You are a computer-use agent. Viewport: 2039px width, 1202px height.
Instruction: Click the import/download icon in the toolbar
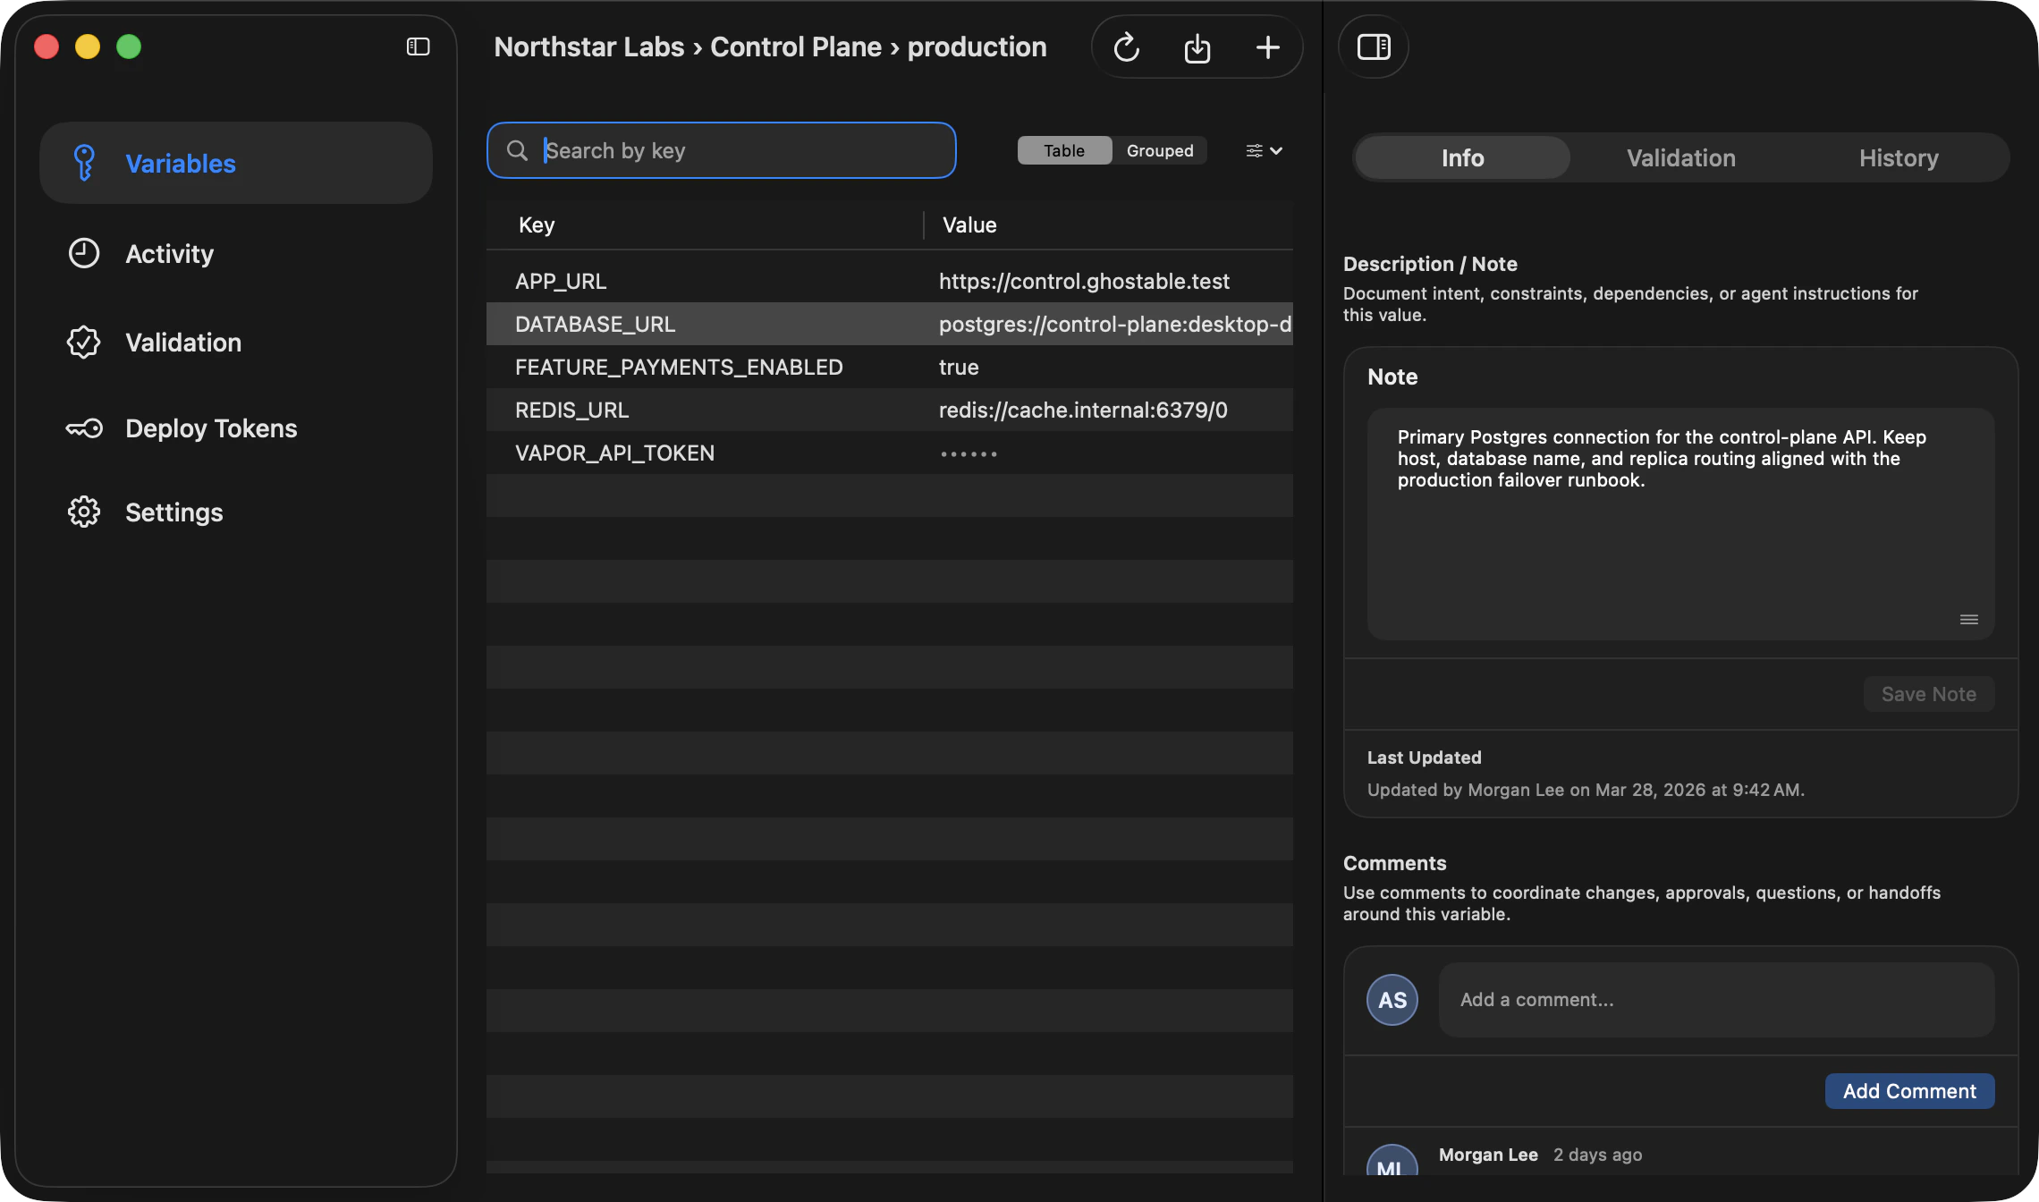[x=1197, y=47]
